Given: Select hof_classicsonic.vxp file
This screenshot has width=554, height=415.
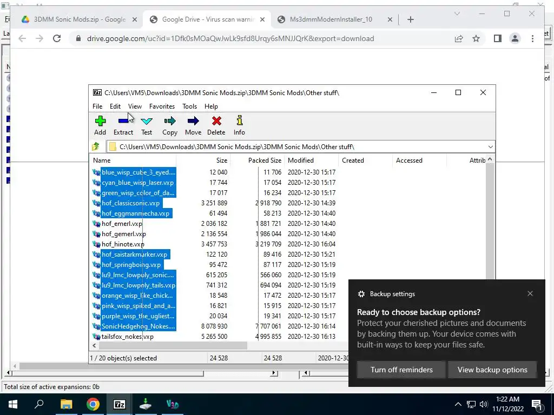Looking at the screenshot, I should click(130, 203).
